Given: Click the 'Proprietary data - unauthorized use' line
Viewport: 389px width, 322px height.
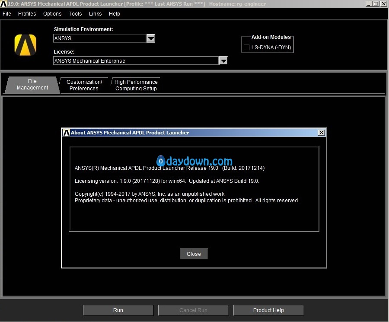Looking at the screenshot, I should 187,201.
